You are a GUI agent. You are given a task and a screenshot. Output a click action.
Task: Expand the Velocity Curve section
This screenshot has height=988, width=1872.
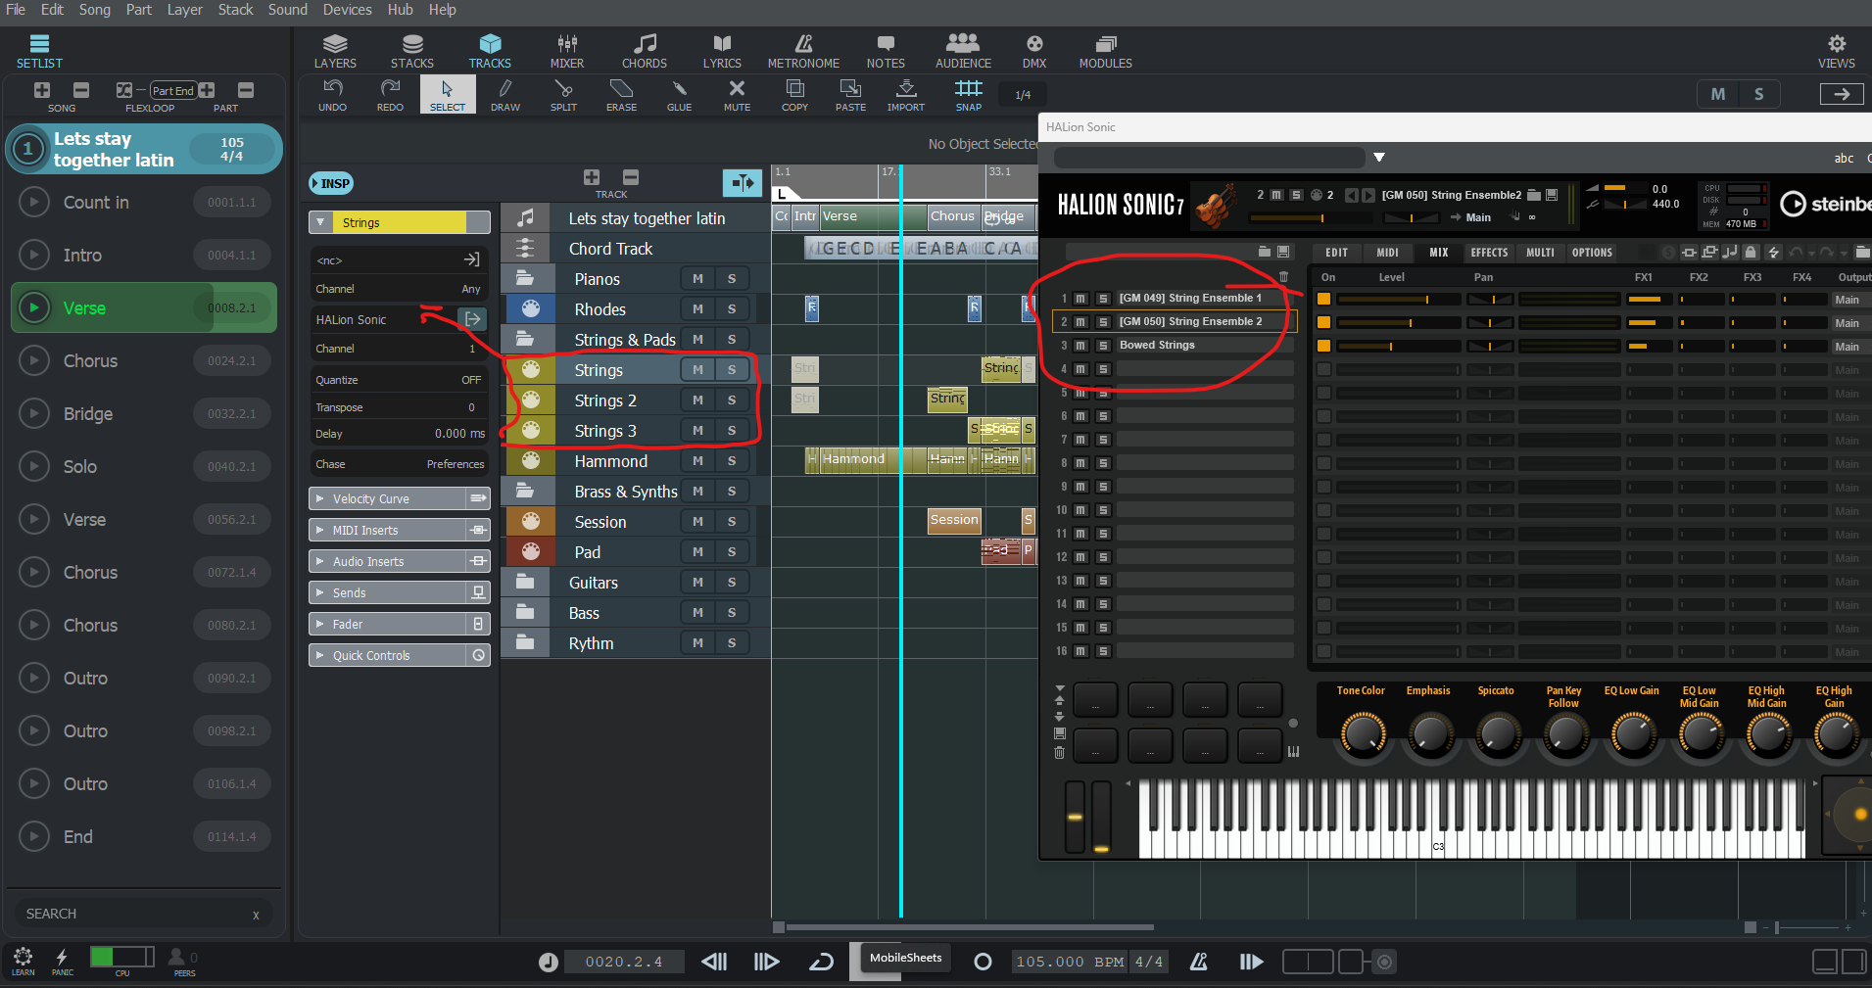(319, 499)
